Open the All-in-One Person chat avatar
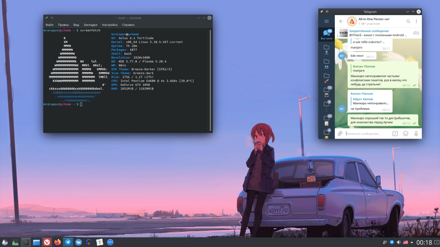Viewport: 440px width, 247px height. click(352, 21)
